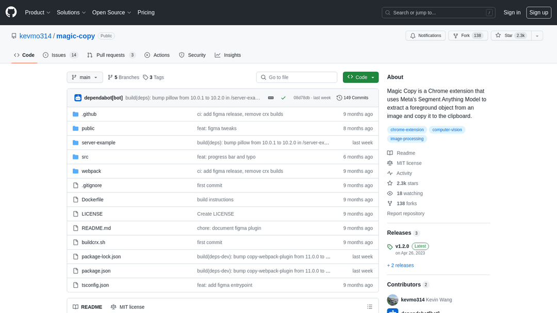Open README outline list icon
This screenshot has width=557, height=313.
[369, 307]
